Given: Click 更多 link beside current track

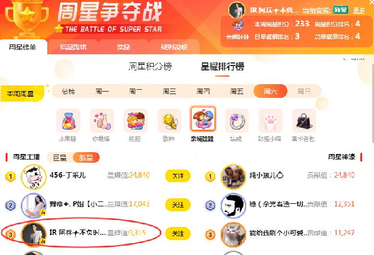Looking at the screenshot, I should coord(359,11).
